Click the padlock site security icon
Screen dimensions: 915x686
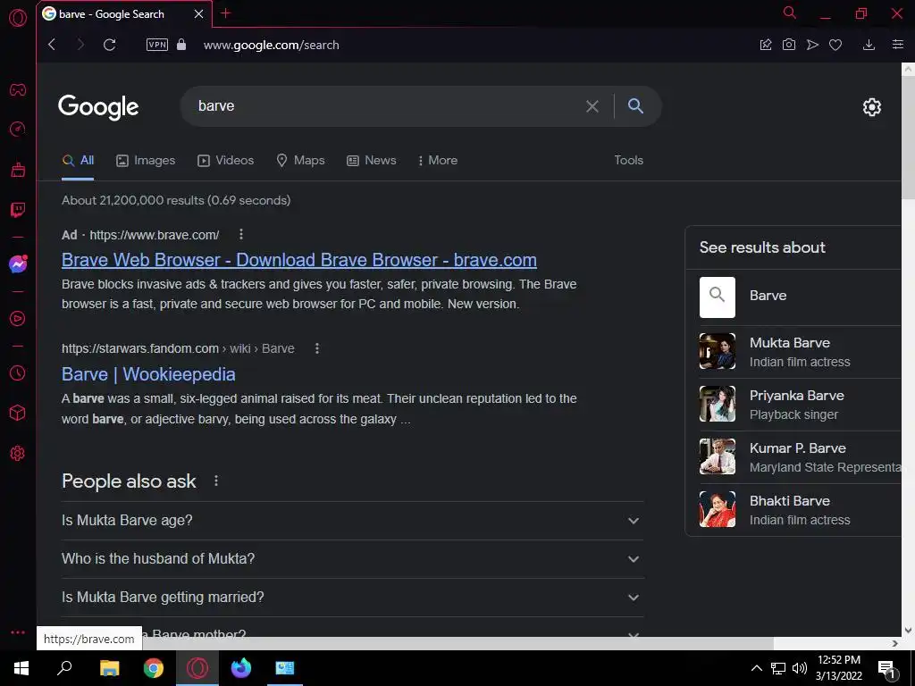tap(181, 45)
